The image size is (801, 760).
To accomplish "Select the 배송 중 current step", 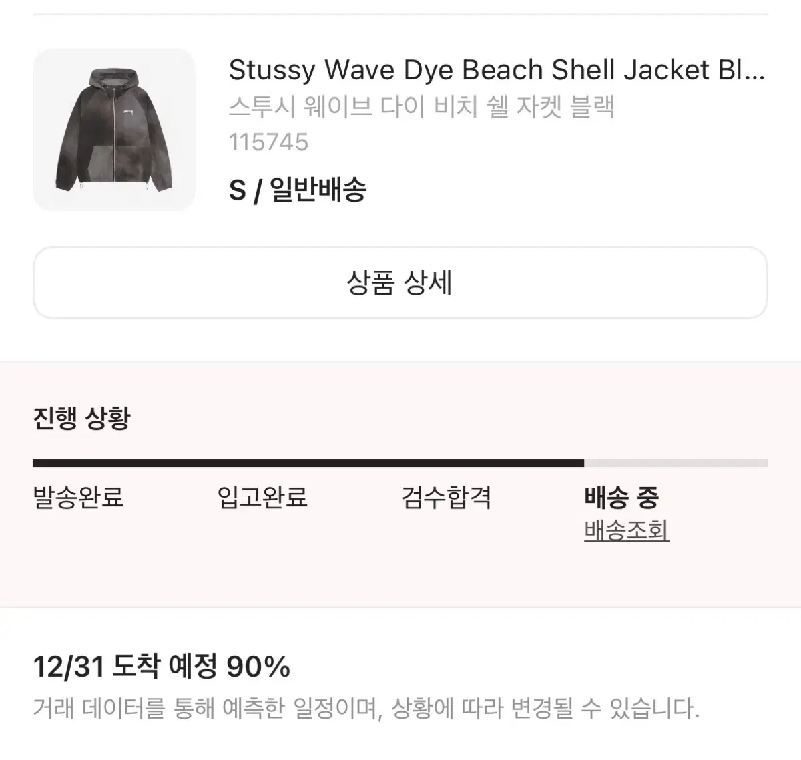I will pyautogui.click(x=621, y=498).
